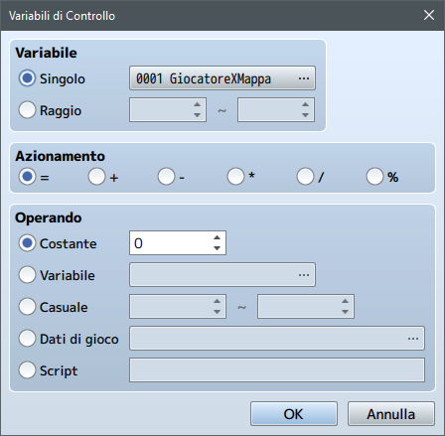Choose the * operation radio button
The image size is (445, 436).
[x=235, y=177]
